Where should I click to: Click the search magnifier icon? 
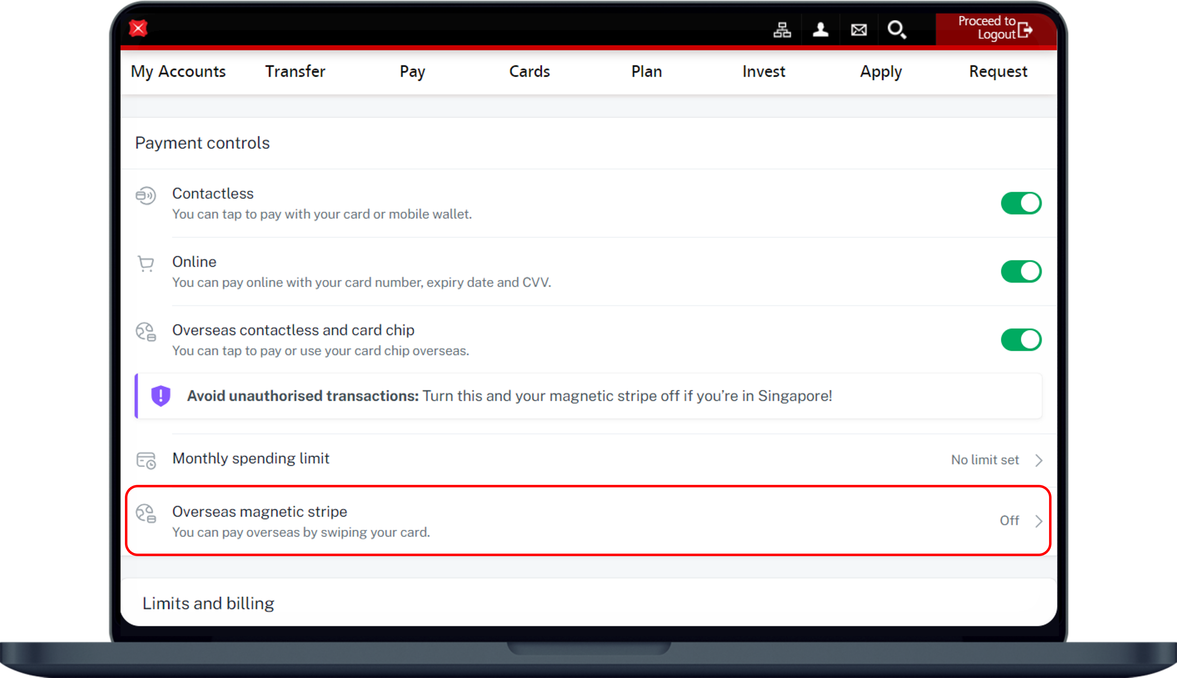[x=897, y=30]
